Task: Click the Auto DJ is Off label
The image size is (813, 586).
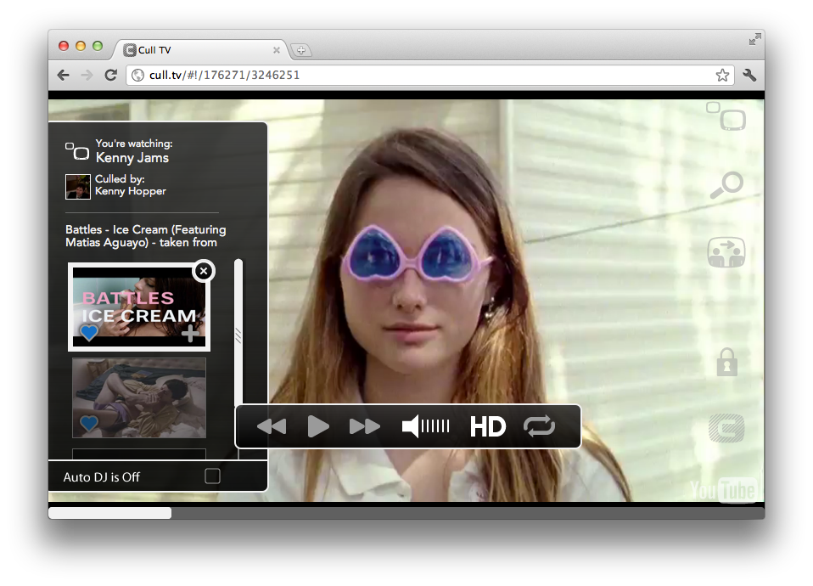Action: point(102,477)
